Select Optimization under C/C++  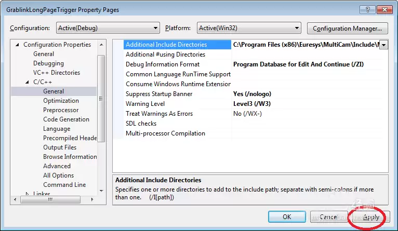pyautogui.click(x=61, y=101)
